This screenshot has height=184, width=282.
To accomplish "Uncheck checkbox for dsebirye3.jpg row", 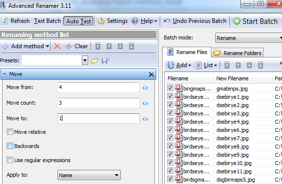I will coord(170,113).
